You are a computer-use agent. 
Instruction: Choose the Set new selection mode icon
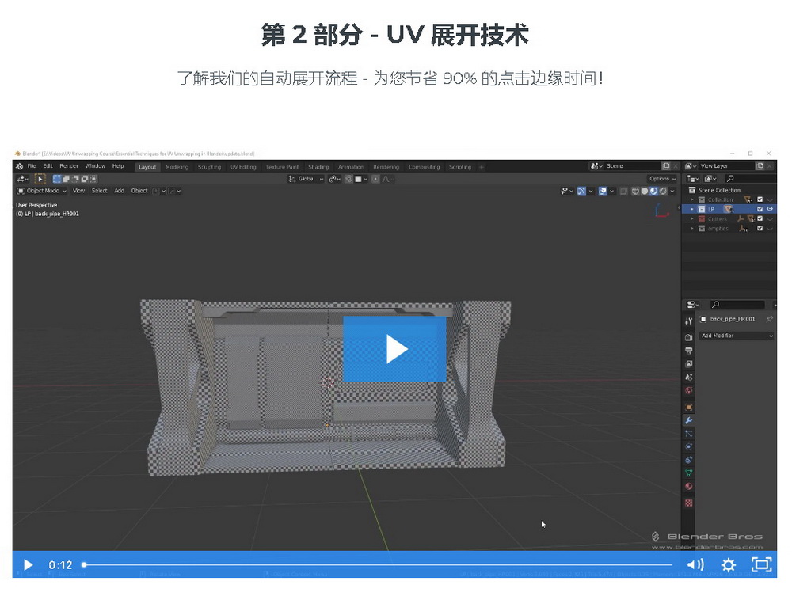tap(57, 179)
